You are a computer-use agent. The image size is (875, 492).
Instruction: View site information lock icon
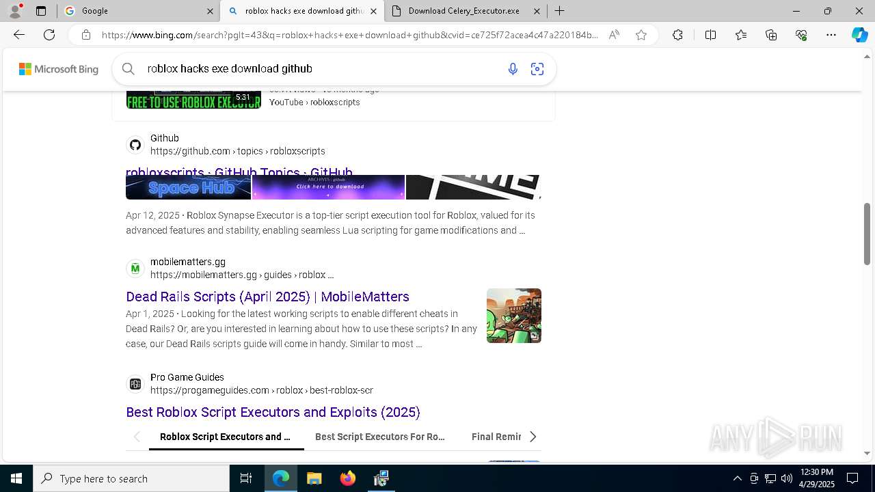[x=85, y=35]
